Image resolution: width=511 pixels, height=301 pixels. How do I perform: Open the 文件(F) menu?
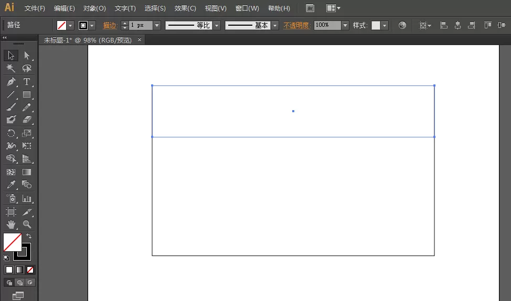(x=35, y=8)
